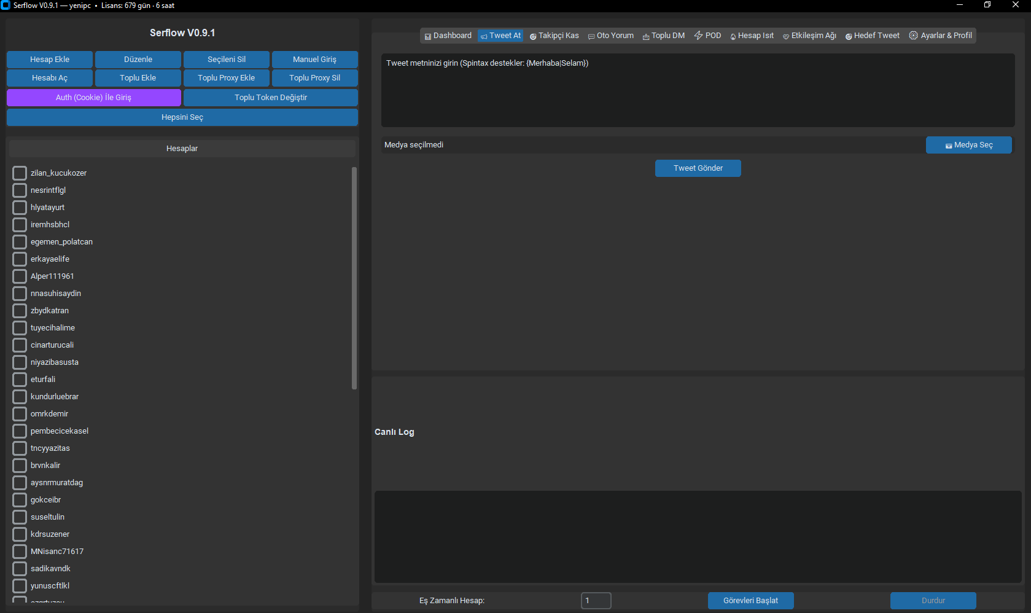Click Seçileni Sil button

click(227, 60)
